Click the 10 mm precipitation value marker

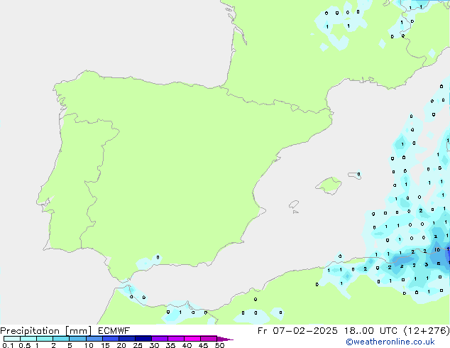[x=438, y=250]
